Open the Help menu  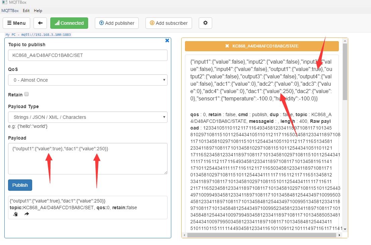(38, 11)
